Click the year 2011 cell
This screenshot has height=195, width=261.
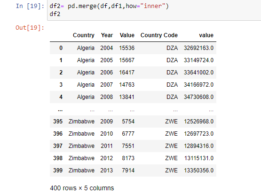click(x=107, y=146)
